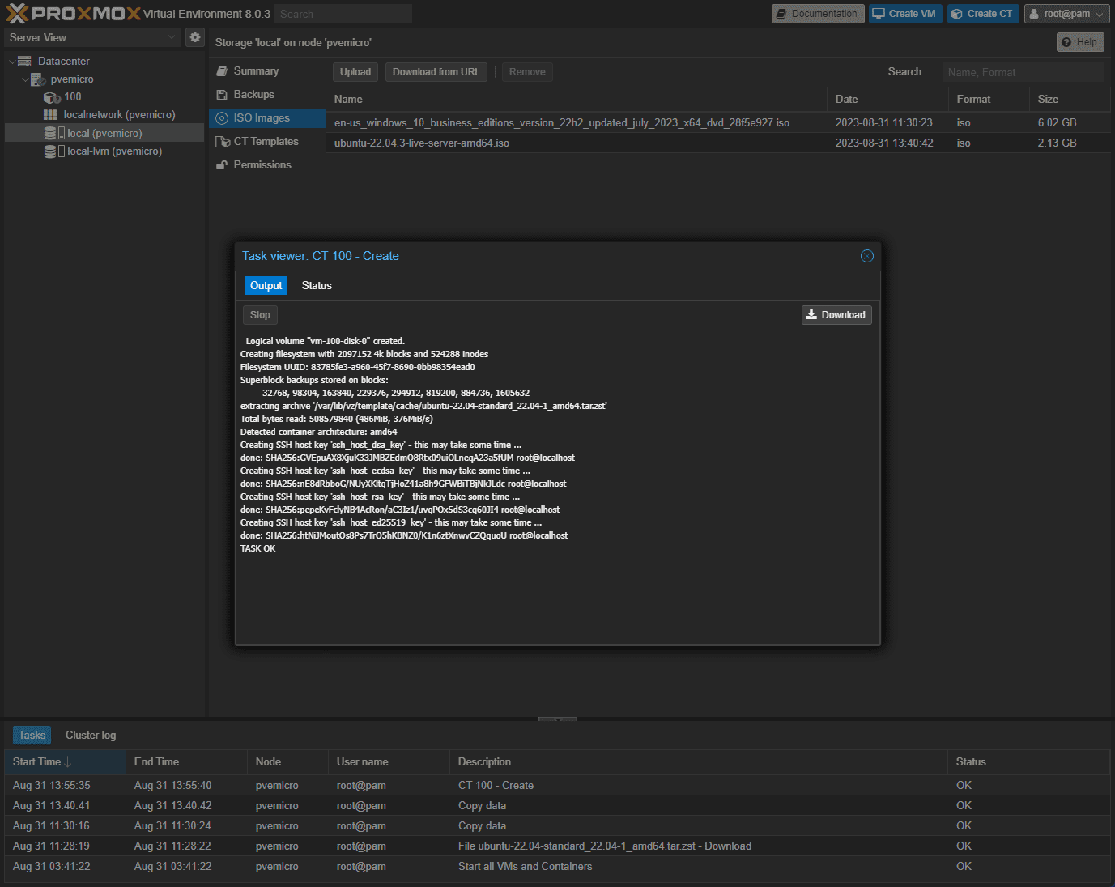Switch to the Cluster log tab
Screen dimensions: 1115x887
click(x=90, y=736)
